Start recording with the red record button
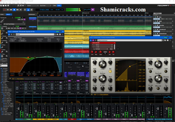Image resolution: width=175 pixels, height=122 pixels. [5, 10]
